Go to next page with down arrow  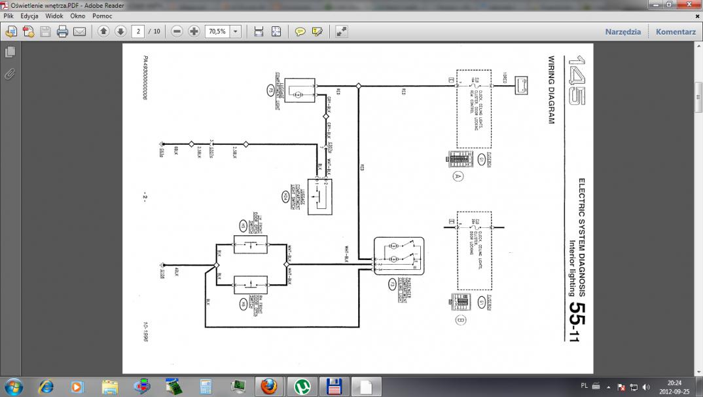coord(120,31)
